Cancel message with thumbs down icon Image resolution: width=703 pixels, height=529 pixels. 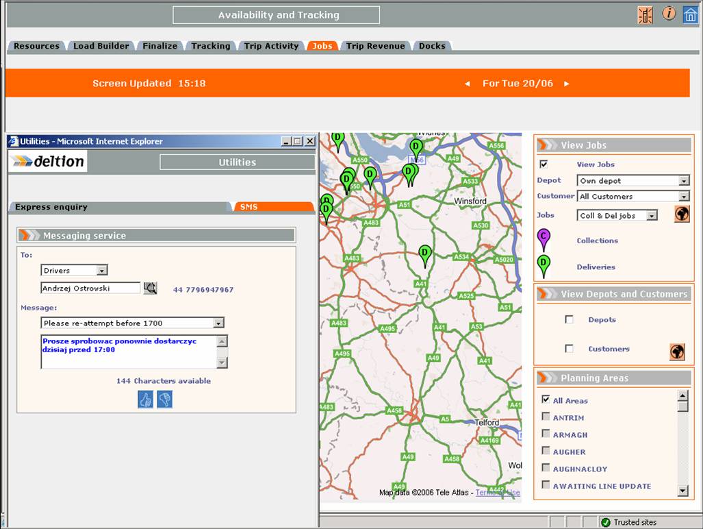click(164, 399)
